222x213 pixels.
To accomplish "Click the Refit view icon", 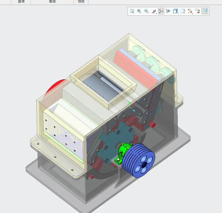I will [132, 11].
